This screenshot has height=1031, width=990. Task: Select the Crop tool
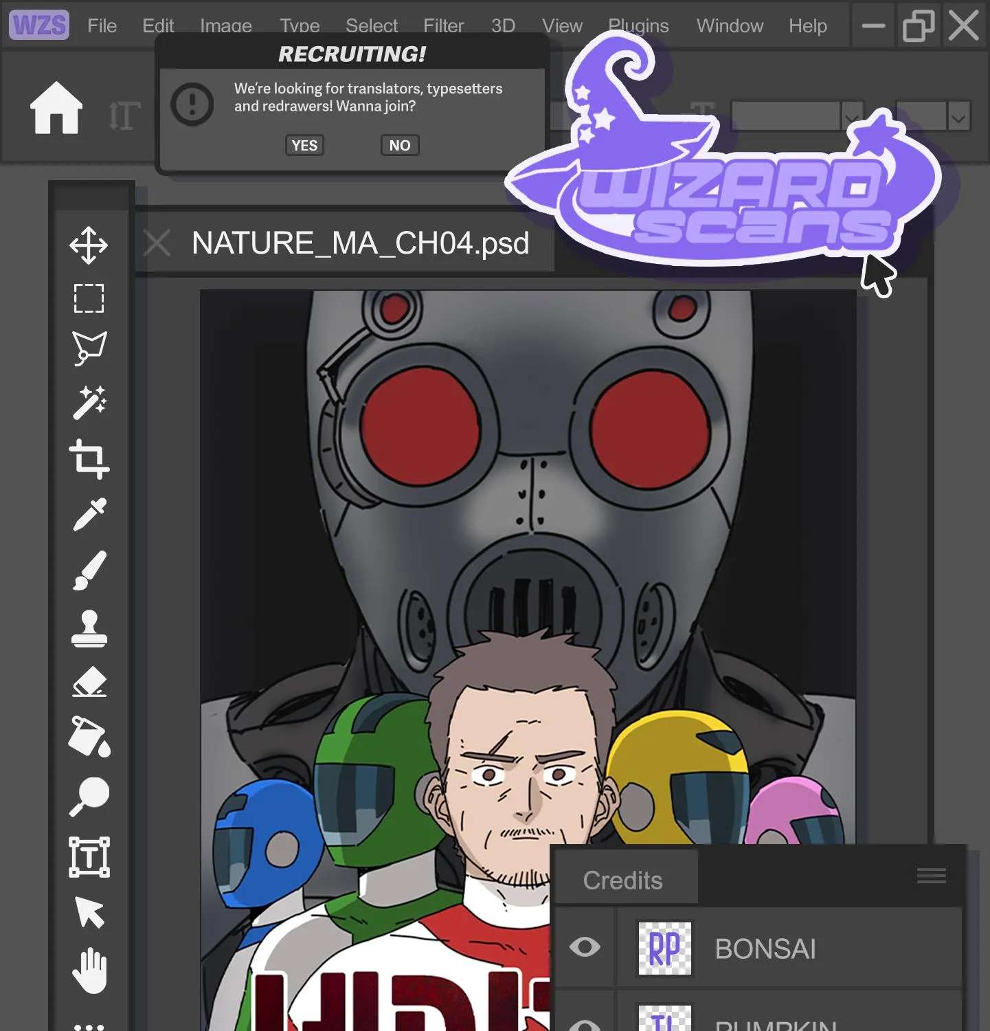(89, 458)
